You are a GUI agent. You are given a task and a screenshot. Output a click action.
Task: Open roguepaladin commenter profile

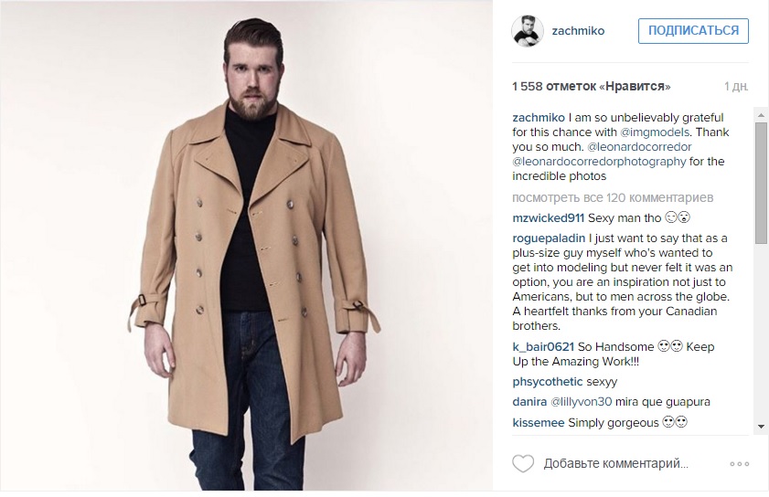tap(549, 238)
